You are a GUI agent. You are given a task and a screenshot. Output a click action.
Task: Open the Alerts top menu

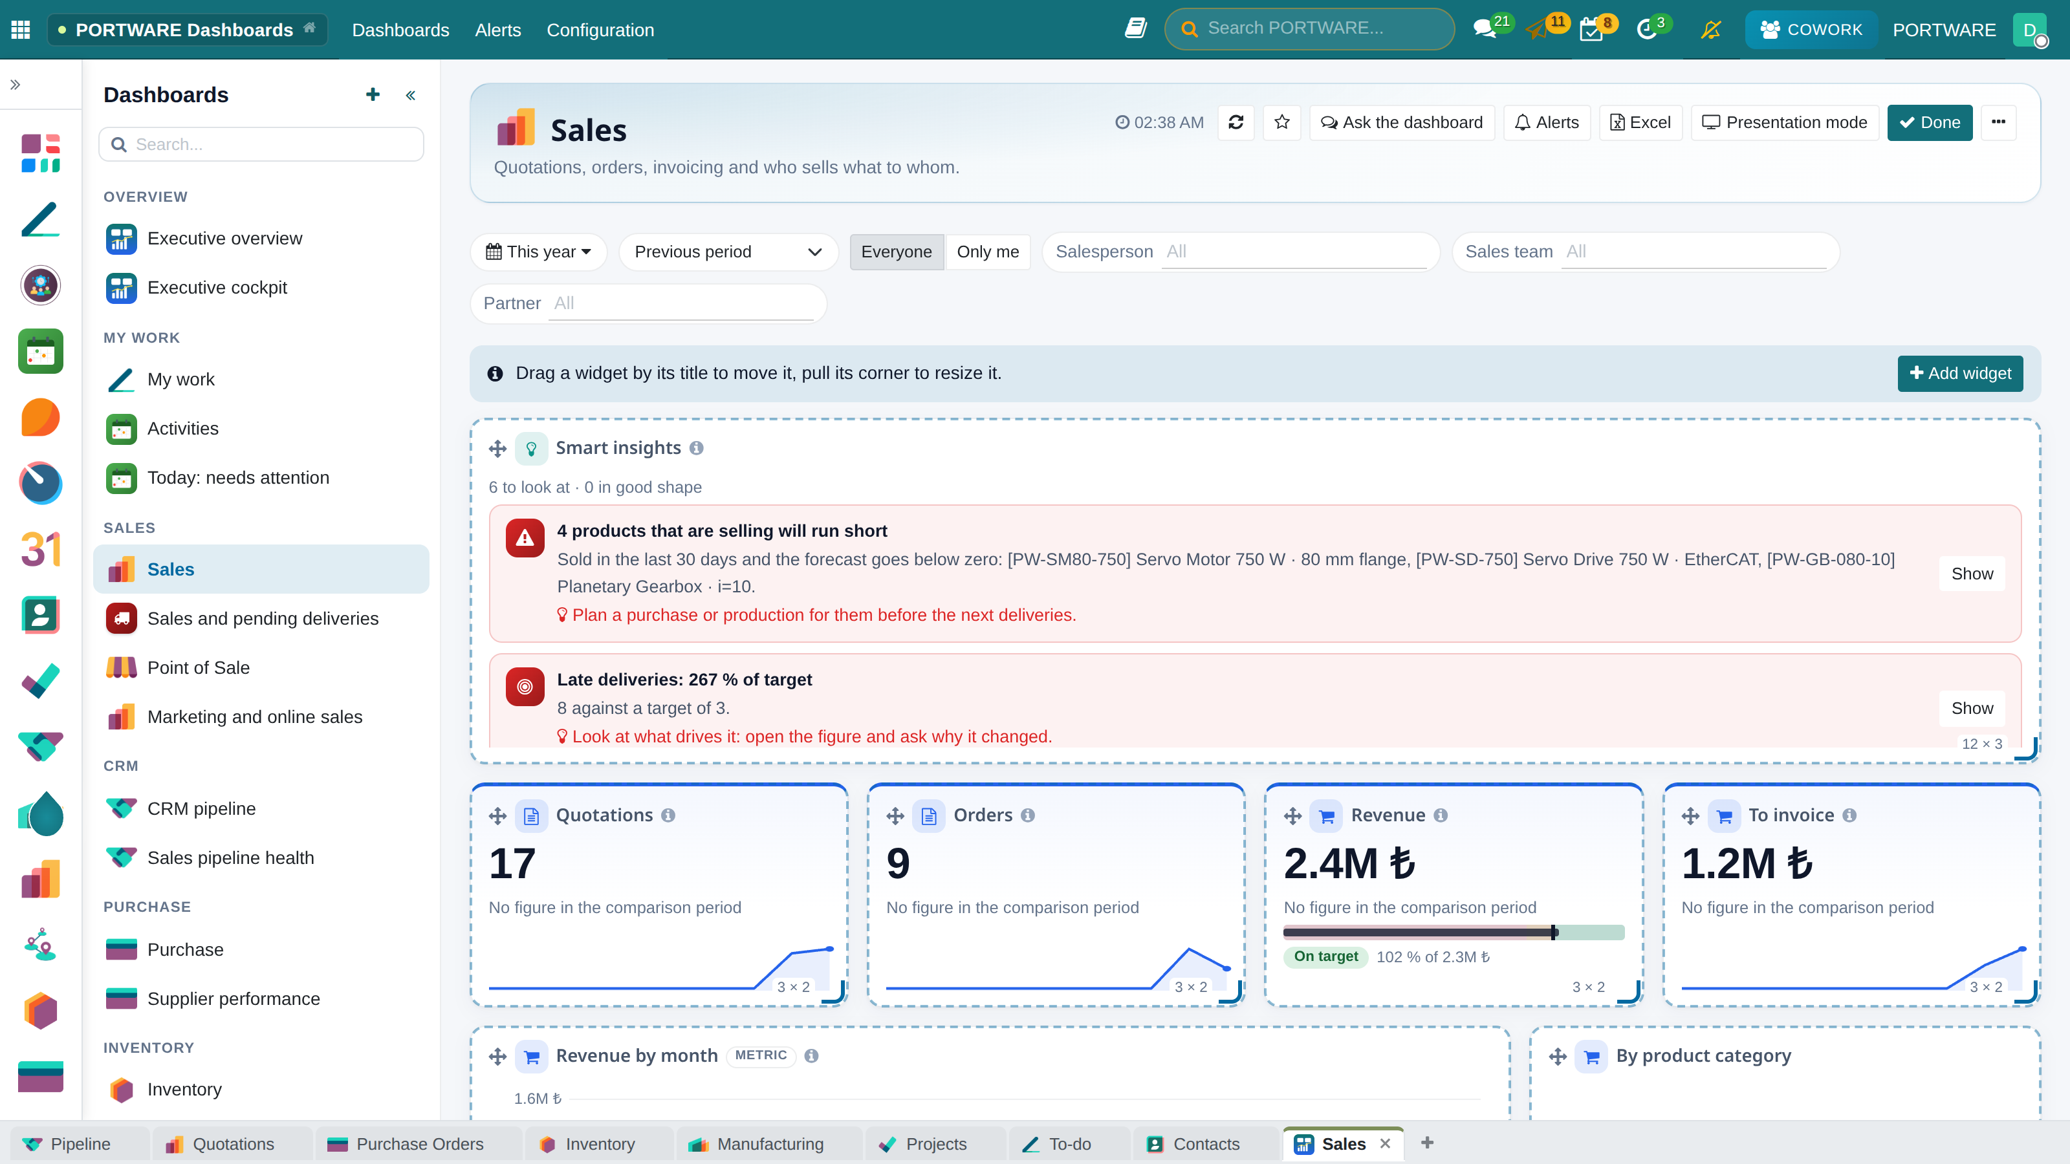click(x=497, y=30)
